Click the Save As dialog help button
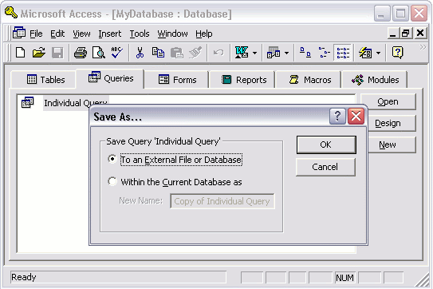This screenshot has height=289, width=433. 337,116
